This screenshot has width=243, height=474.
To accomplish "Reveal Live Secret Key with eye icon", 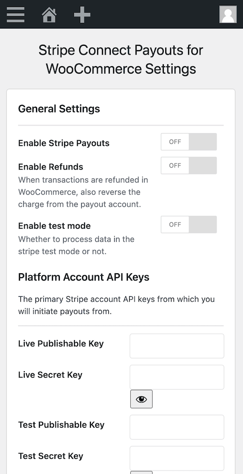I will pos(141,399).
